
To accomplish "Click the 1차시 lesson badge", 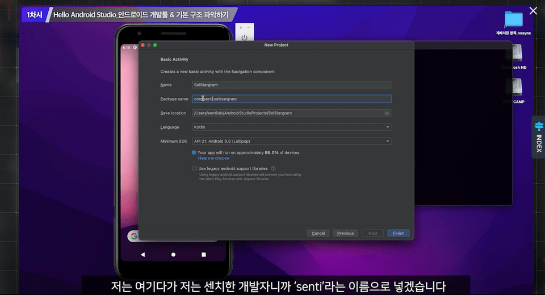I will pyautogui.click(x=35, y=15).
